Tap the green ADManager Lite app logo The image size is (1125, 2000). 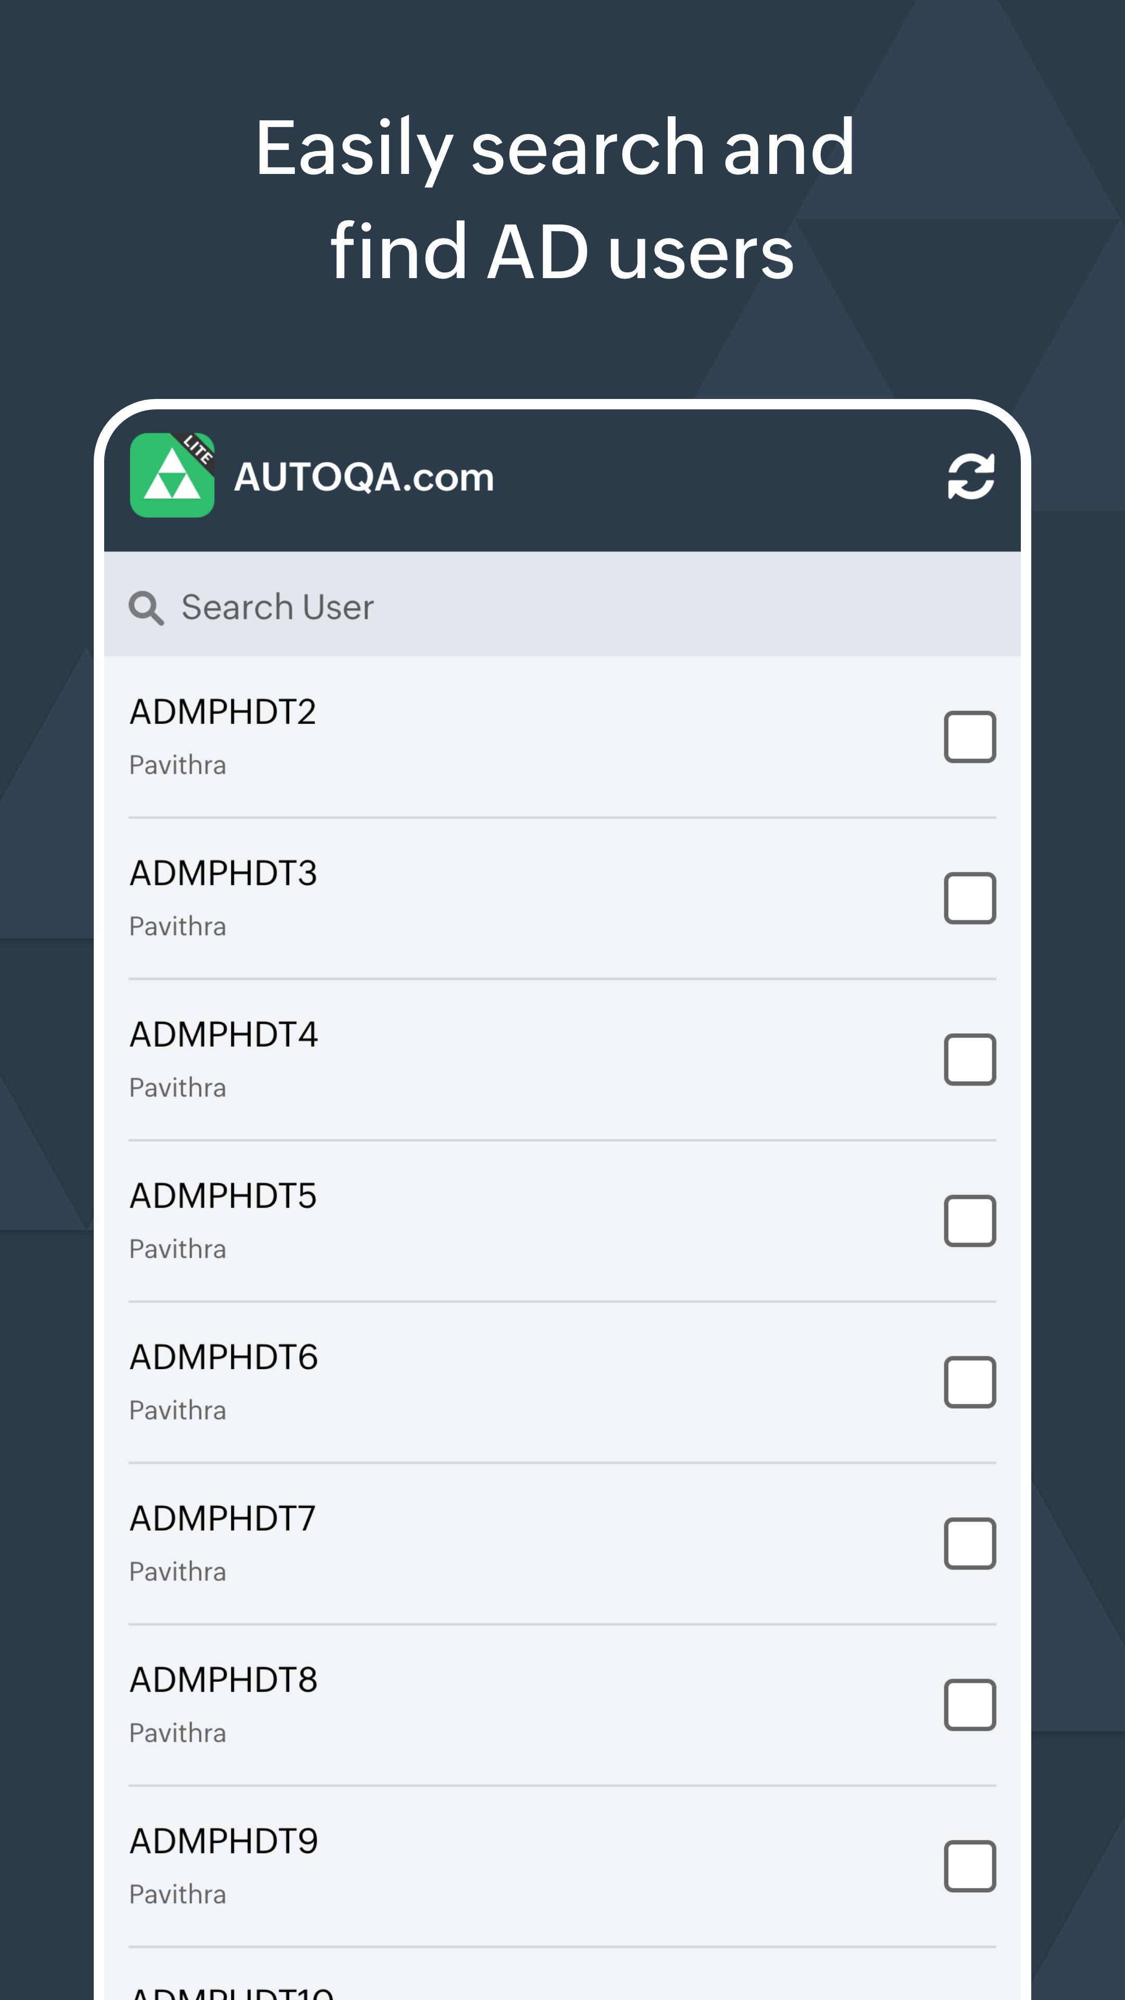pos(171,475)
